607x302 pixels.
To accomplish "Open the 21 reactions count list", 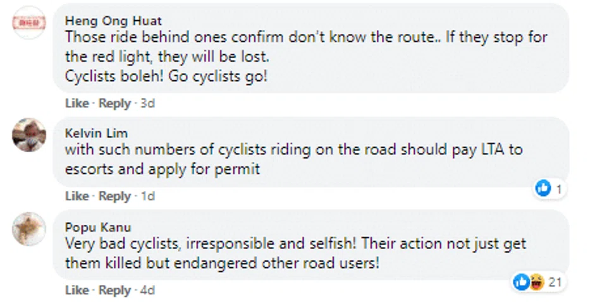I will (555, 282).
